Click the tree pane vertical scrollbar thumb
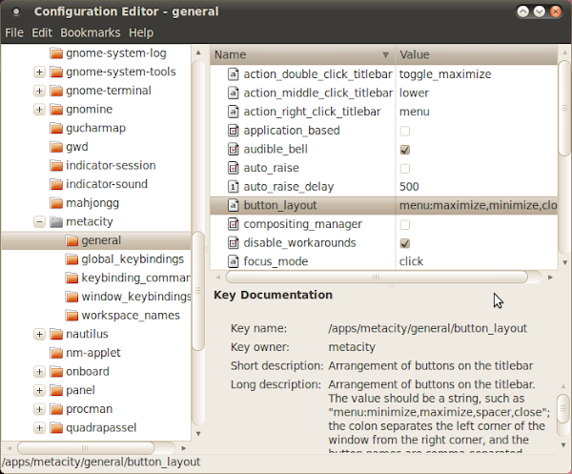The width and height of the screenshot is (572, 474). click(x=198, y=291)
